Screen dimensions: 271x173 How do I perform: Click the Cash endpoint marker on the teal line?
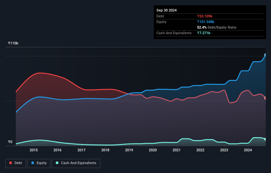265,139
